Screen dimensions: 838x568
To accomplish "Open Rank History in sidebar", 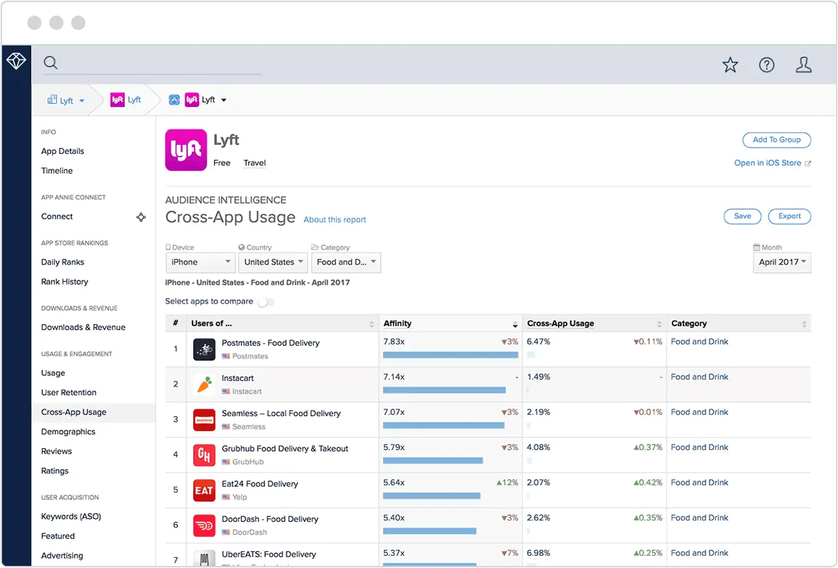I will [64, 282].
